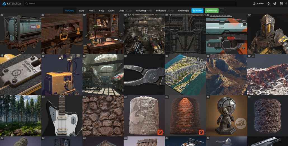Switch to the Portfolio tab
The height and width of the screenshot is (146, 288).
[70, 11]
